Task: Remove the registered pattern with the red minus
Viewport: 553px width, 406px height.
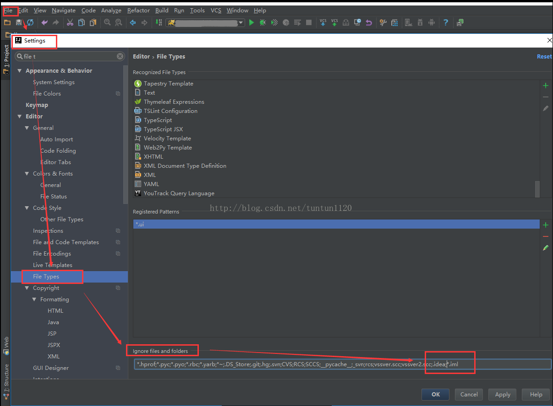Action: pos(546,236)
